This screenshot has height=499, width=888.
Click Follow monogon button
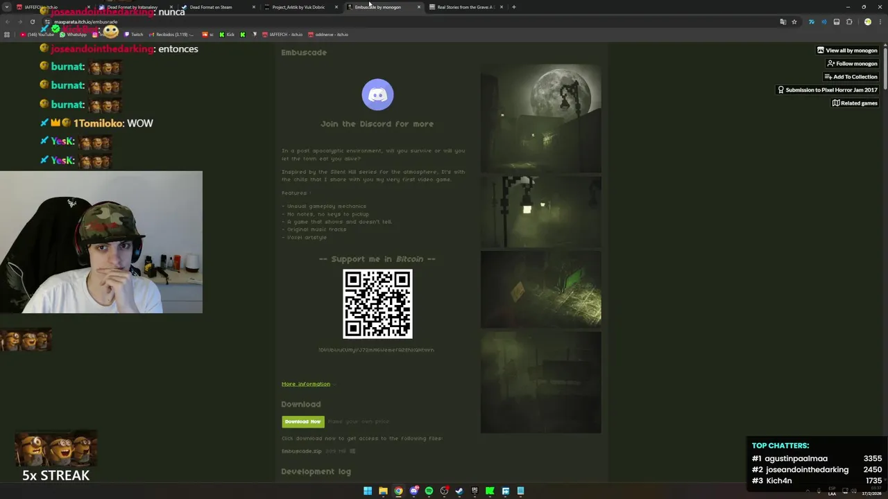click(x=852, y=64)
